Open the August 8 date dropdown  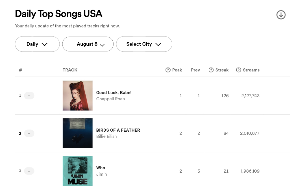(x=88, y=44)
